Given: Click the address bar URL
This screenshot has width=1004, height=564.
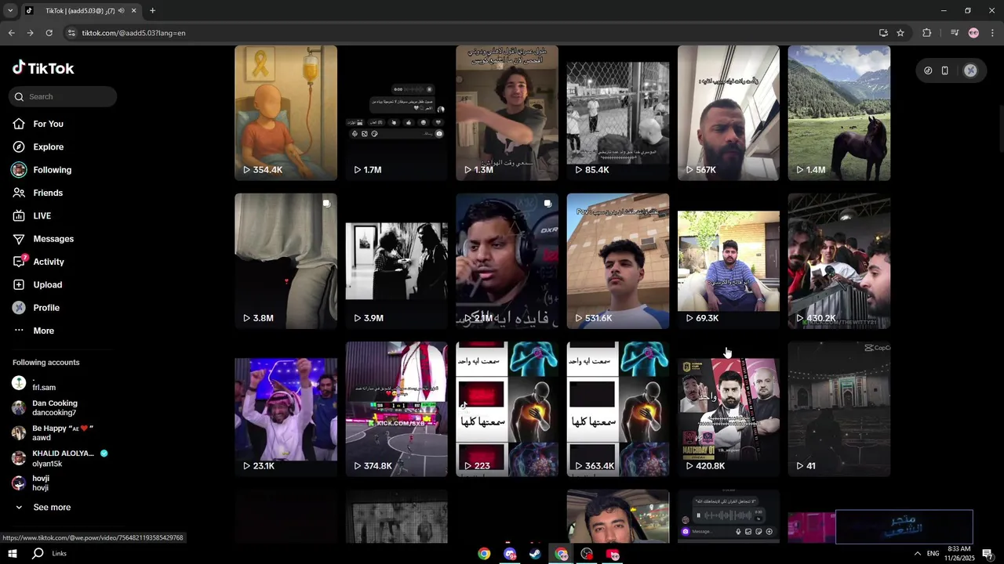Looking at the screenshot, I should click(x=133, y=33).
